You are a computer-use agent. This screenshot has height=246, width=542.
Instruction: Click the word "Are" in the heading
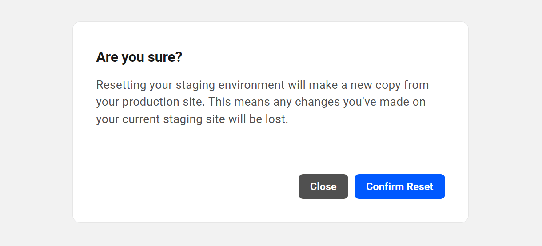pos(105,57)
